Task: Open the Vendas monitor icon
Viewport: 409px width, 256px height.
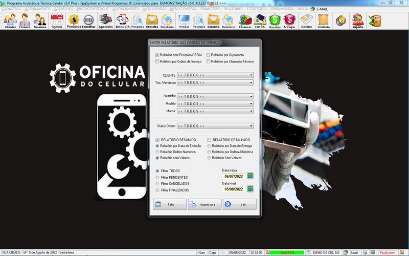Action: click(184, 21)
